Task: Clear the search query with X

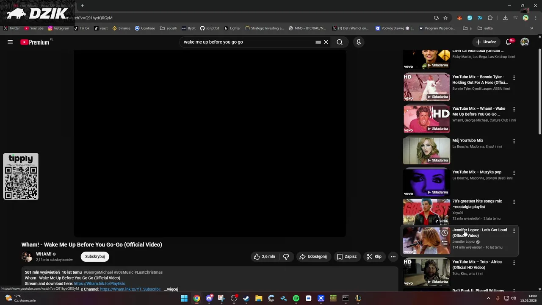Action: [x=326, y=42]
